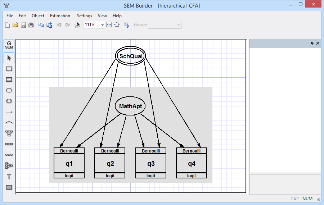This screenshot has height=205, width=324.
Task: Select the Text tool
Action: 9,177
